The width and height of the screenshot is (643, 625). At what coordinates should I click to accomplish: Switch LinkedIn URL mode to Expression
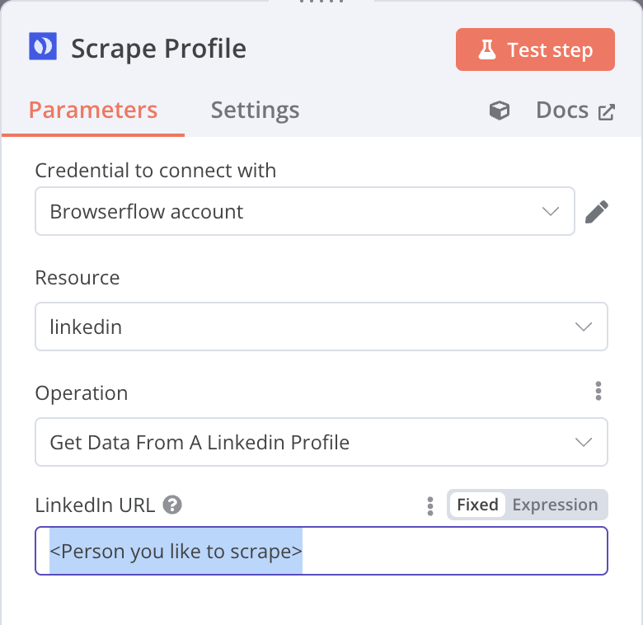coord(555,505)
